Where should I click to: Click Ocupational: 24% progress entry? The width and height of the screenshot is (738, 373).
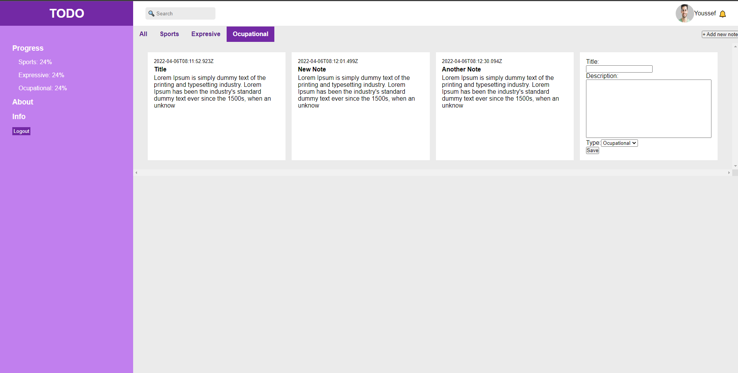coord(43,88)
